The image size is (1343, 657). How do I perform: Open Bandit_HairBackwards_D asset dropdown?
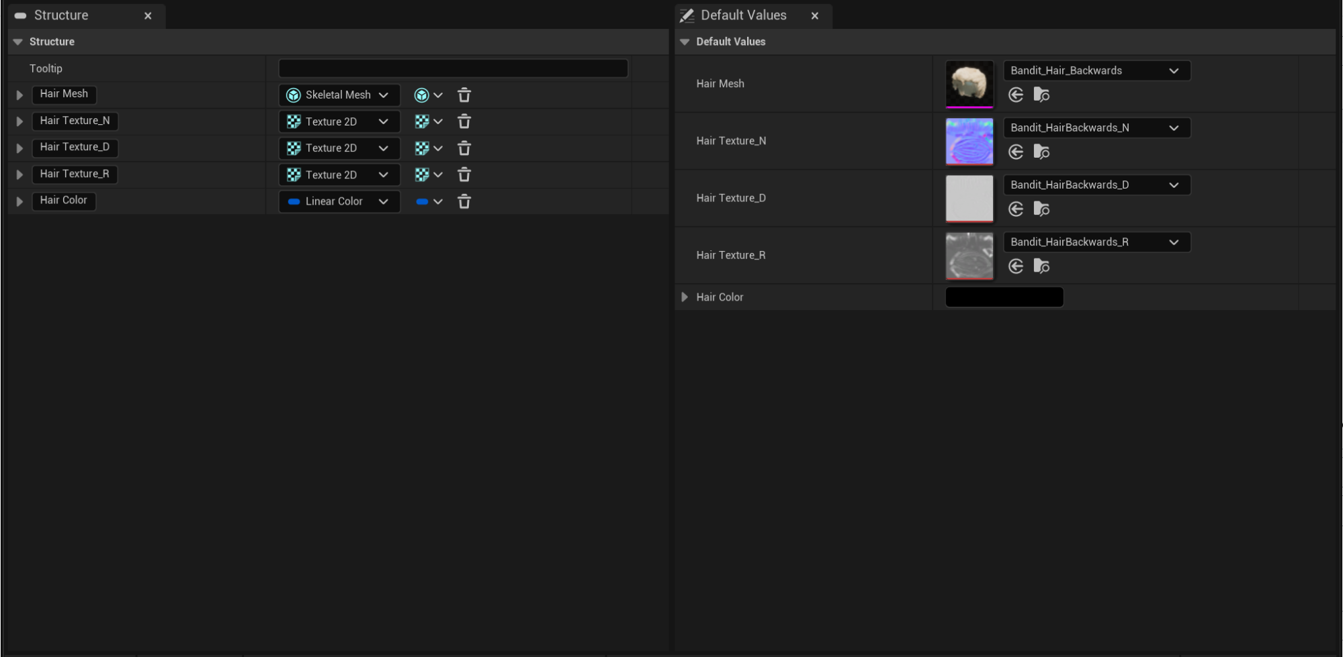coord(1096,185)
